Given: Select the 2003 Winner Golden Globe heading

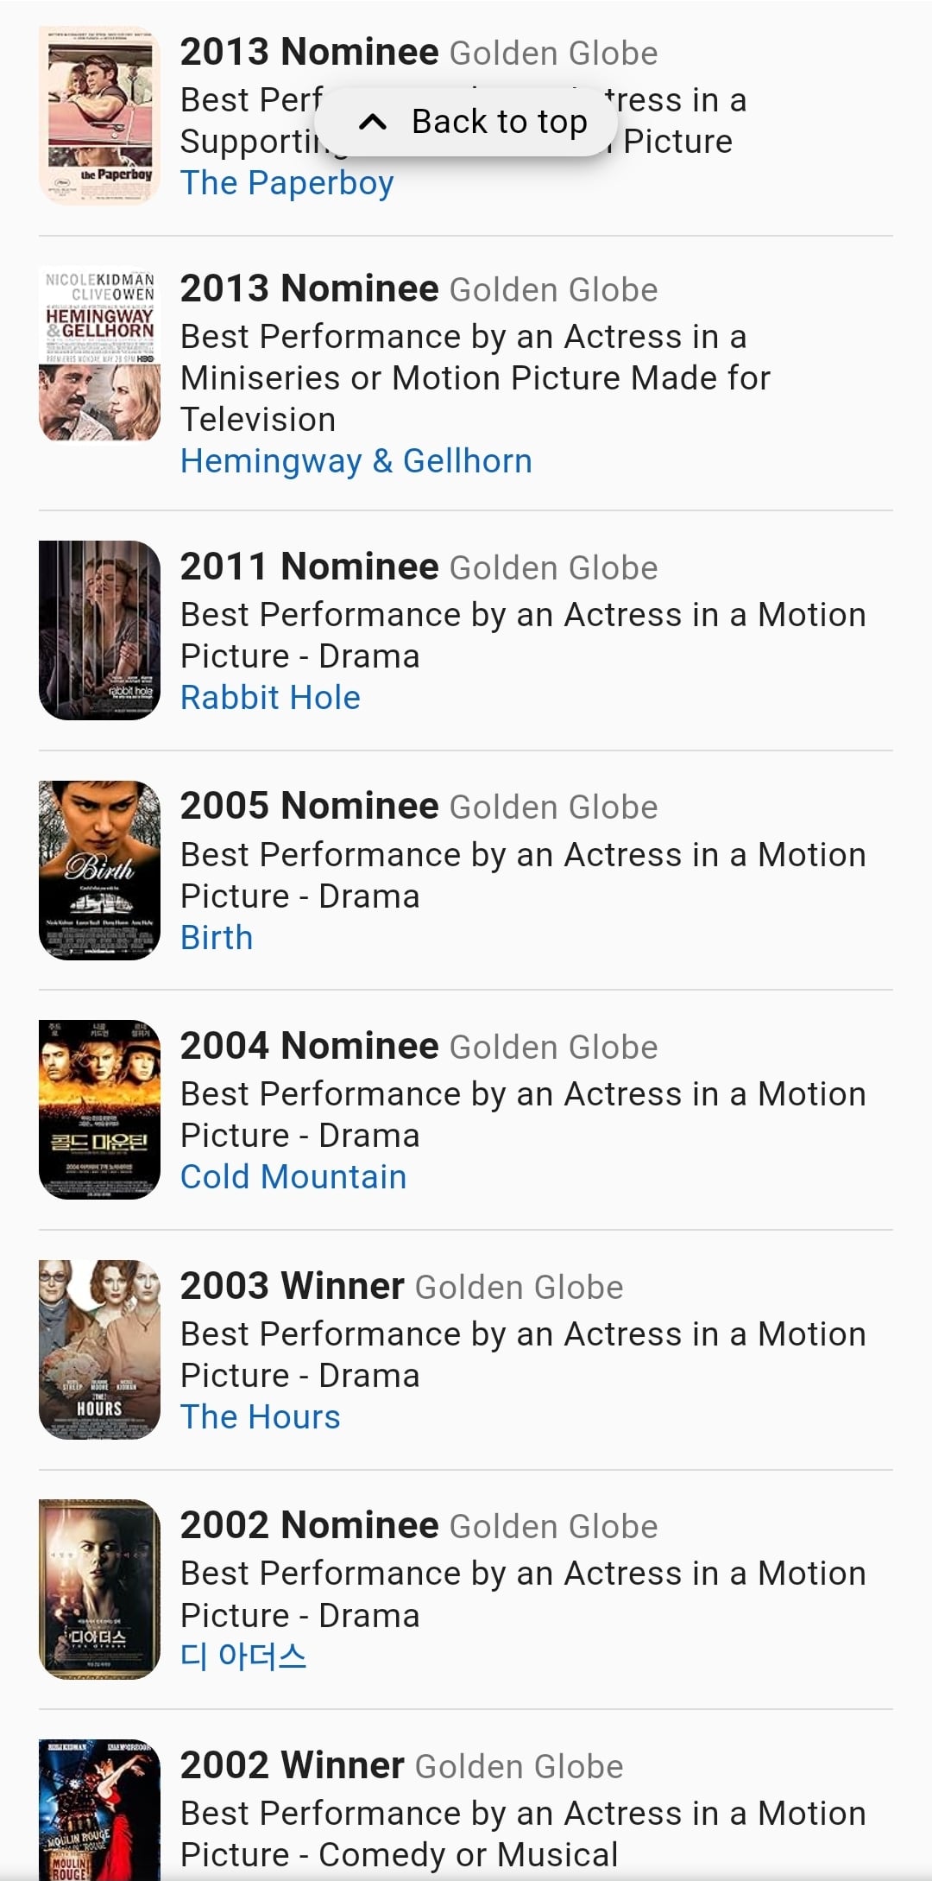Looking at the screenshot, I should (401, 1287).
